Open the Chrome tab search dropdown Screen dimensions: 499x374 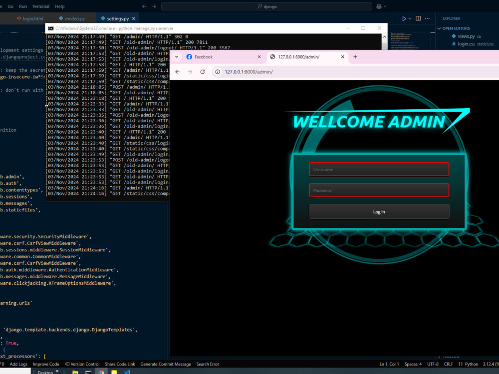176,57
